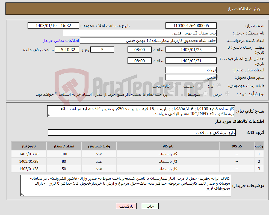Click the date 1403/01/28 in row 3

pyautogui.click(x=29, y=169)
